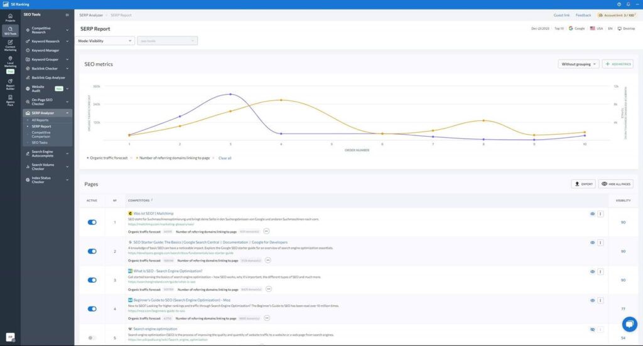Toggle active switch for Mailchimp row
Screen dimensions: 643x346
(92, 223)
